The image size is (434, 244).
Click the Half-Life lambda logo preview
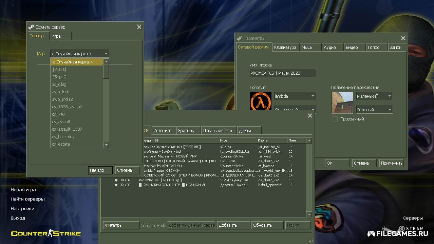(x=261, y=101)
